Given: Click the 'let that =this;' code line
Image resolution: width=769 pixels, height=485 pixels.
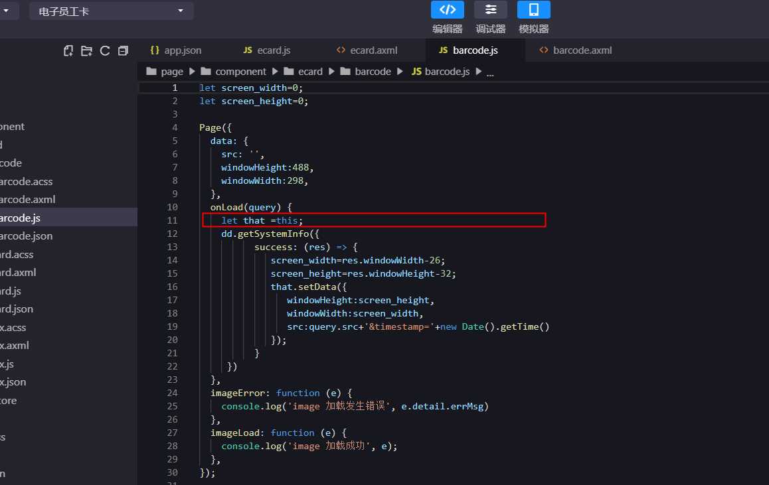Looking at the screenshot, I should click(262, 220).
